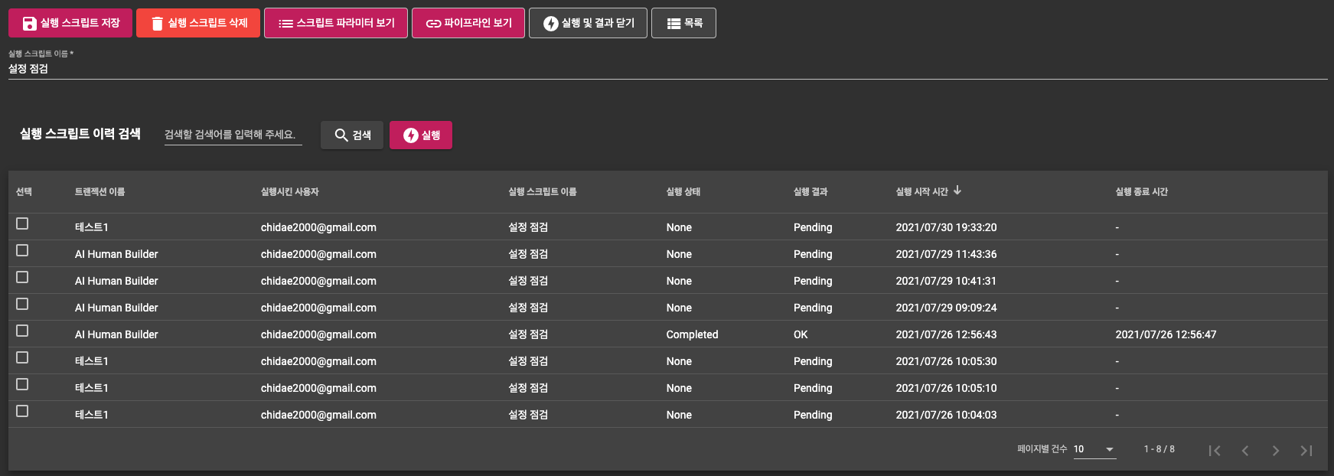Click the magnifier 검색 search button

(x=352, y=135)
